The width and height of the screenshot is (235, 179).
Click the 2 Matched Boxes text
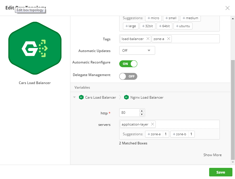[x=133, y=143]
